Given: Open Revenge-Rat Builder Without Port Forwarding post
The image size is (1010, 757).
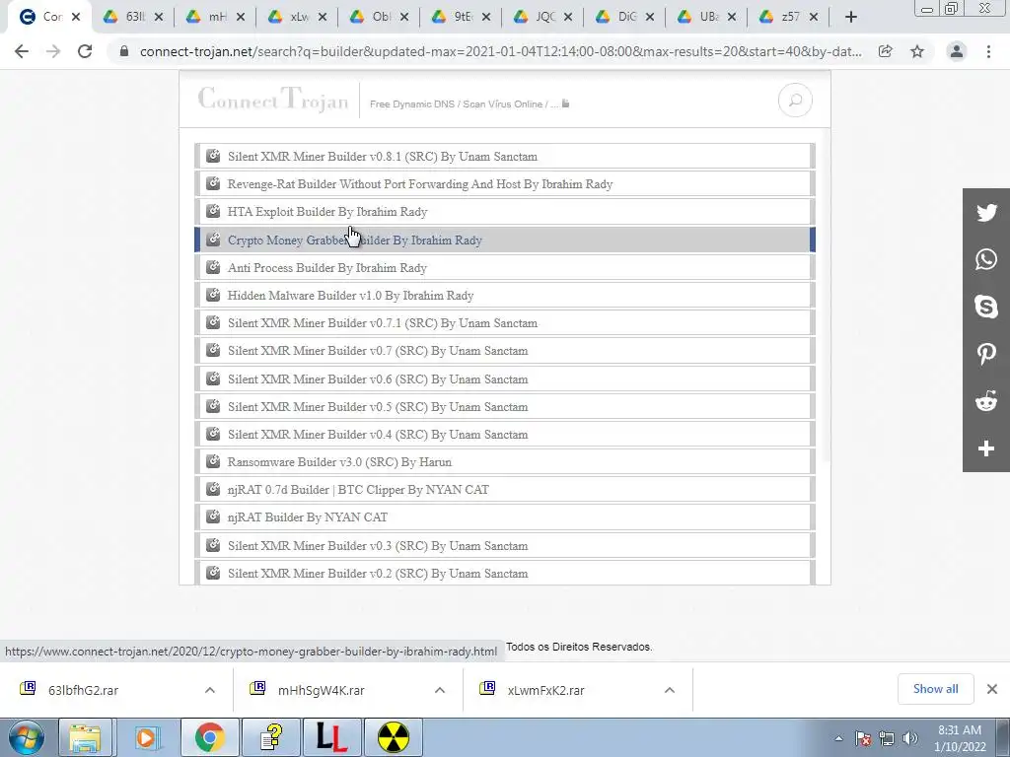Looking at the screenshot, I should [505, 184].
